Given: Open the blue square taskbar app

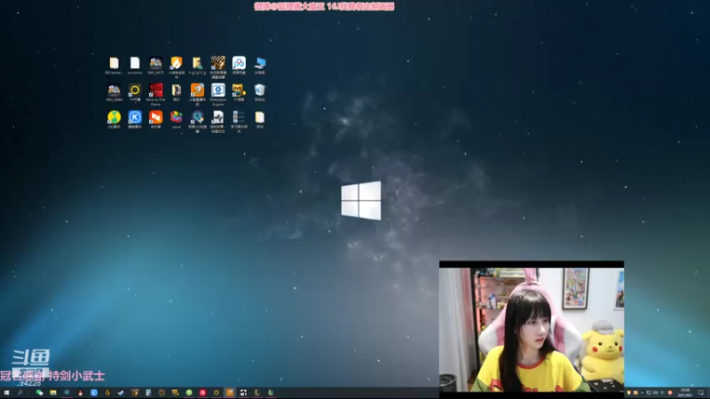Looking at the screenshot, I should [94, 393].
